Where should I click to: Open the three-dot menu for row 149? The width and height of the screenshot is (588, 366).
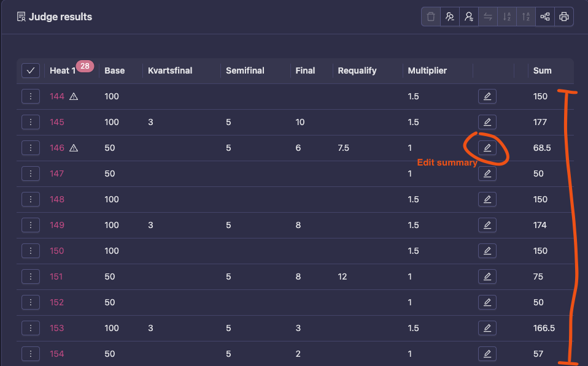click(31, 225)
